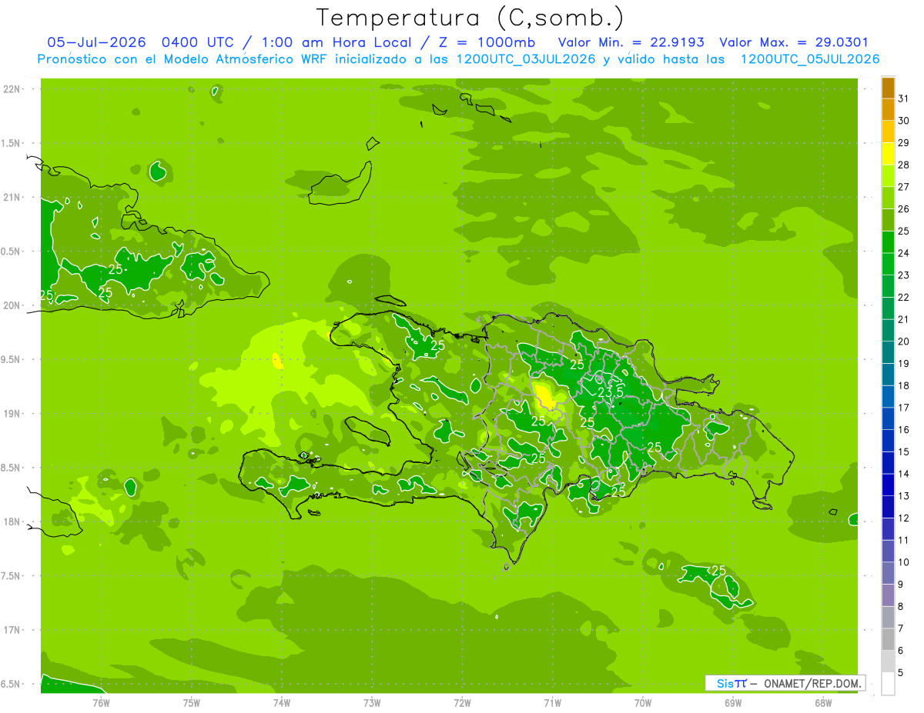Click the small yellow spot near 74W
The width and height of the screenshot is (924, 713).
[x=277, y=360]
